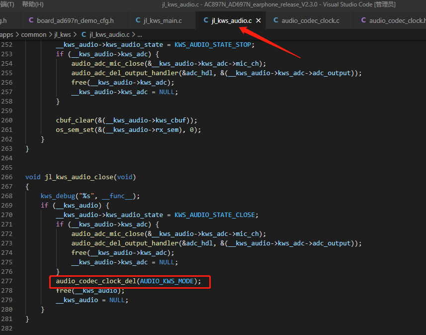This screenshot has height=335, width=426.
Task: Click the C icon on board_ad697n_demo_cfg.h tab
Action: (x=31, y=20)
